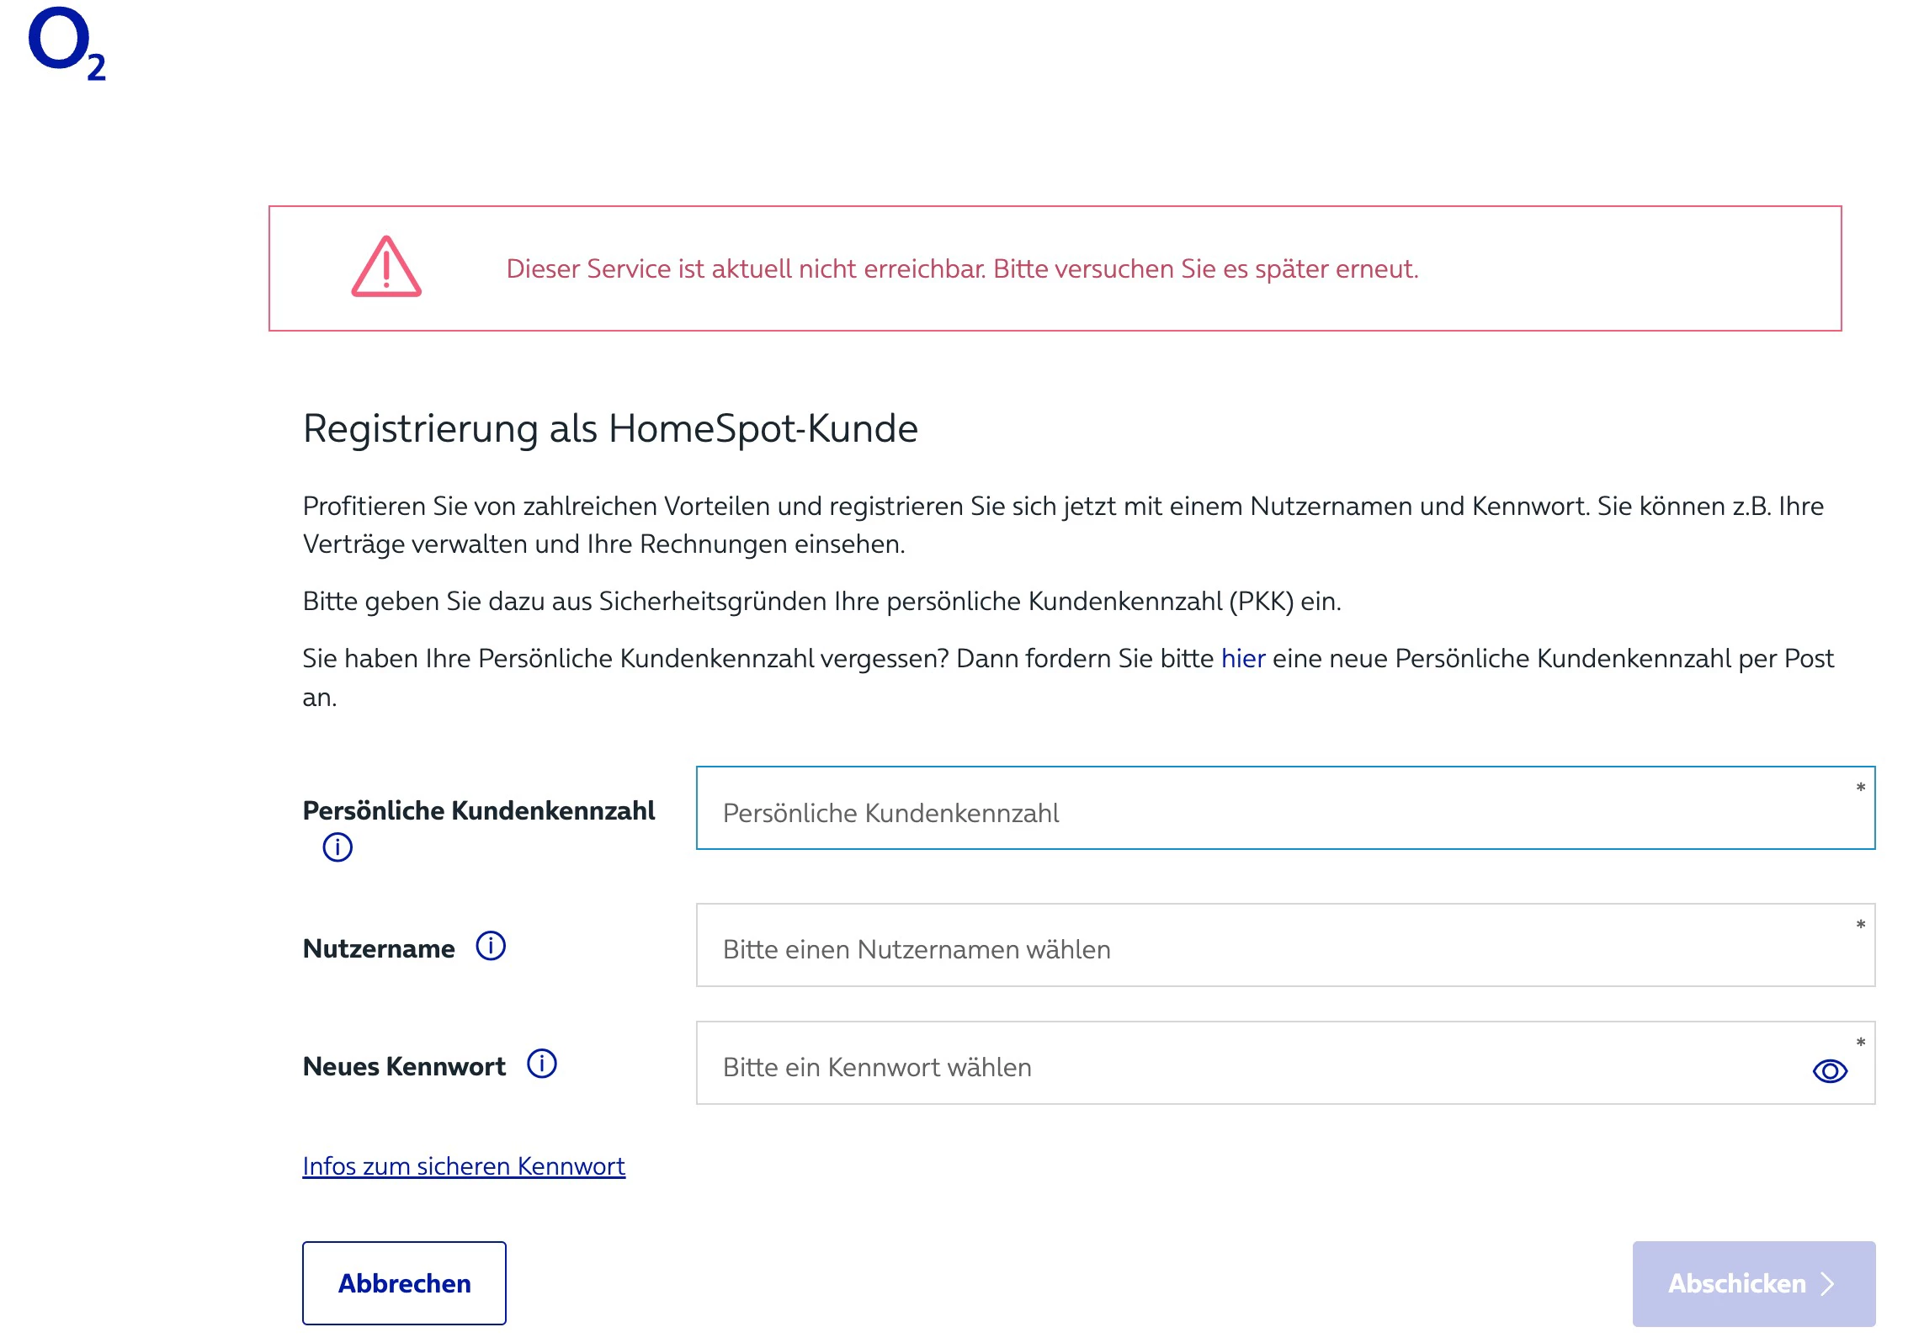Click the 'Persönliche Kundenkennzahl' bold label
The image size is (1924, 1343).
point(478,810)
